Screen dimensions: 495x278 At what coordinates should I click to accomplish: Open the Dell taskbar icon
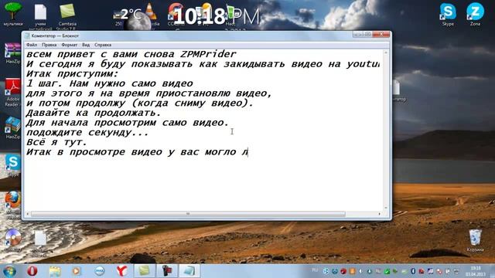pos(100,271)
